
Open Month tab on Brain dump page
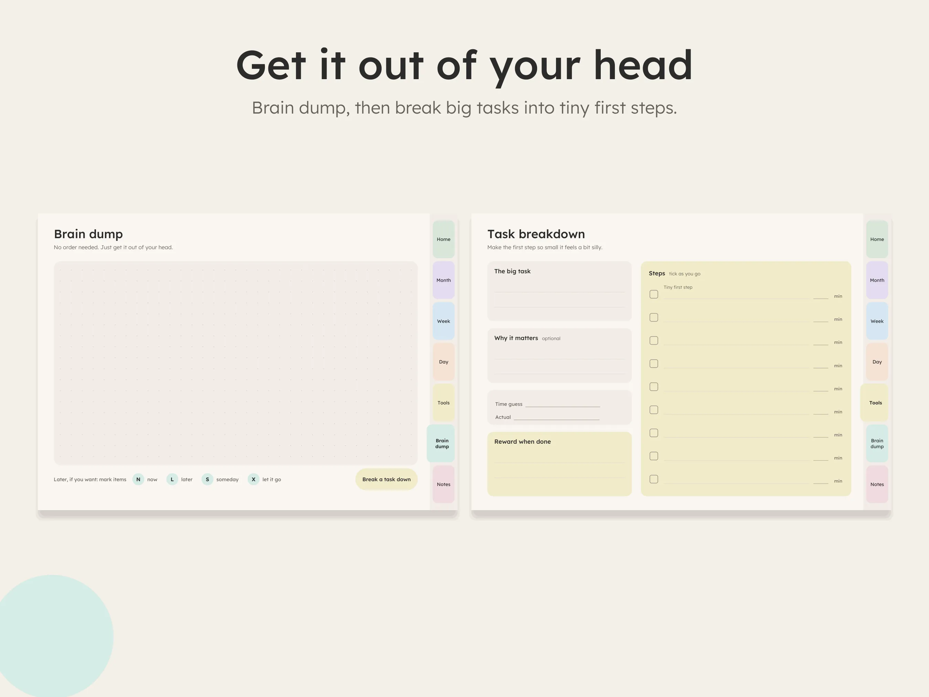point(444,280)
